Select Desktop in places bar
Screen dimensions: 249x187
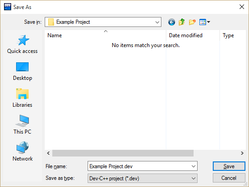point(22,71)
